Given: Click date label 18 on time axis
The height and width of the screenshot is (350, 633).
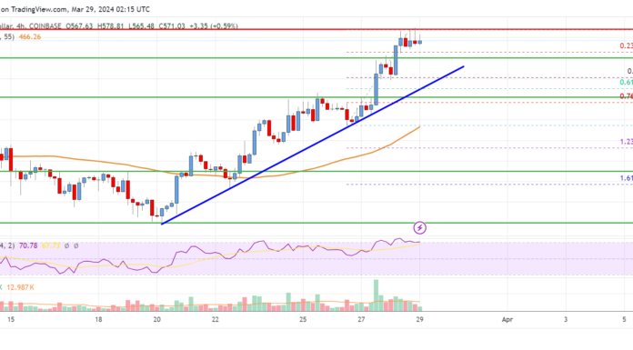Looking at the screenshot, I should pyautogui.click(x=98, y=319).
